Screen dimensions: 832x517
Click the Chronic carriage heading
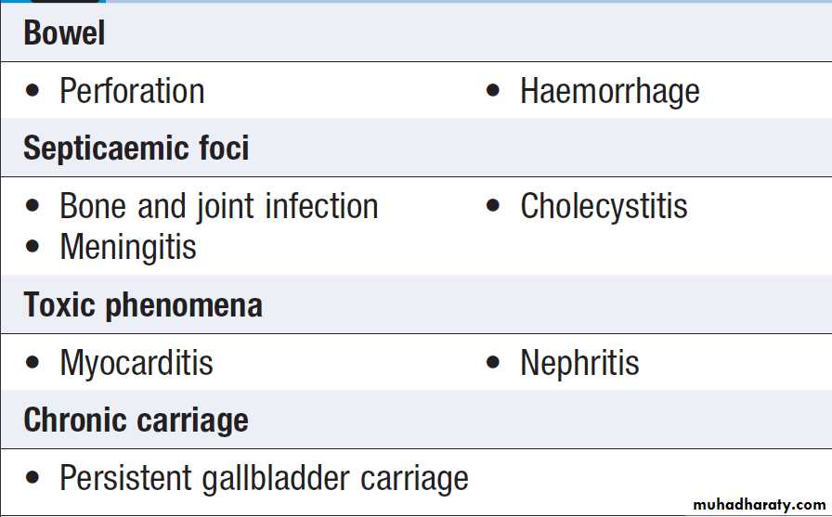click(x=136, y=420)
